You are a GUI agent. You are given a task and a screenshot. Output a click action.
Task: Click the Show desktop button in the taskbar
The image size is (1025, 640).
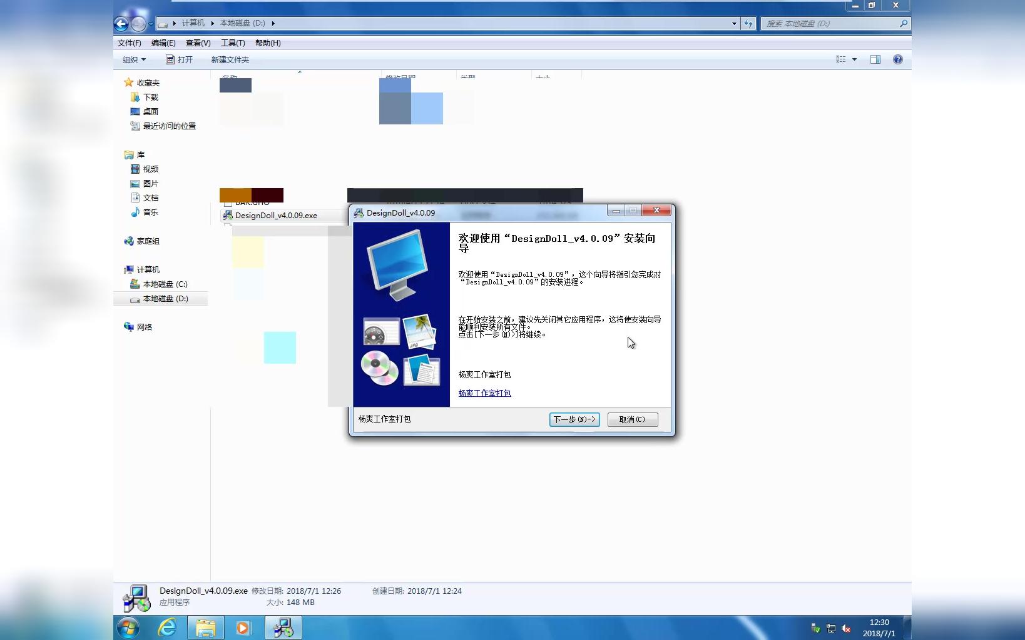tap(907, 627)
